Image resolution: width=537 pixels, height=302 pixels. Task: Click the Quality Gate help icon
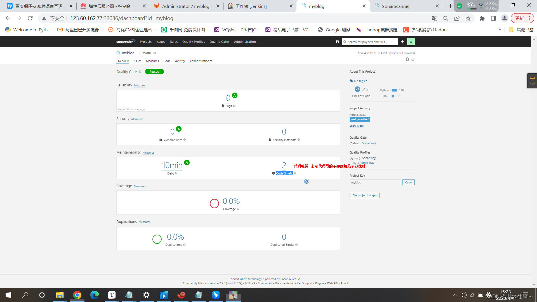pos(140,72)
